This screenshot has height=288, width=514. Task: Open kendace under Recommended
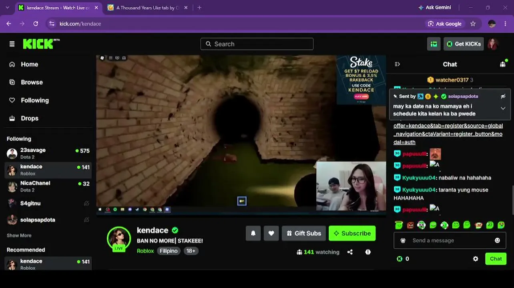point(48,264)
